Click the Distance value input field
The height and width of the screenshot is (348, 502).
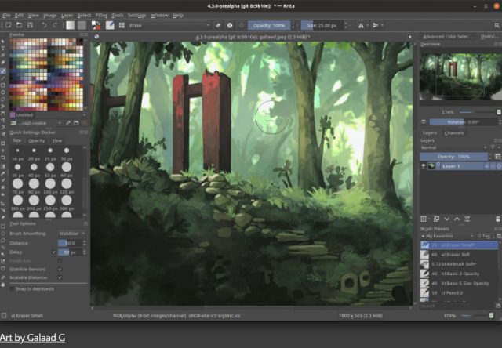pos(70,243)
